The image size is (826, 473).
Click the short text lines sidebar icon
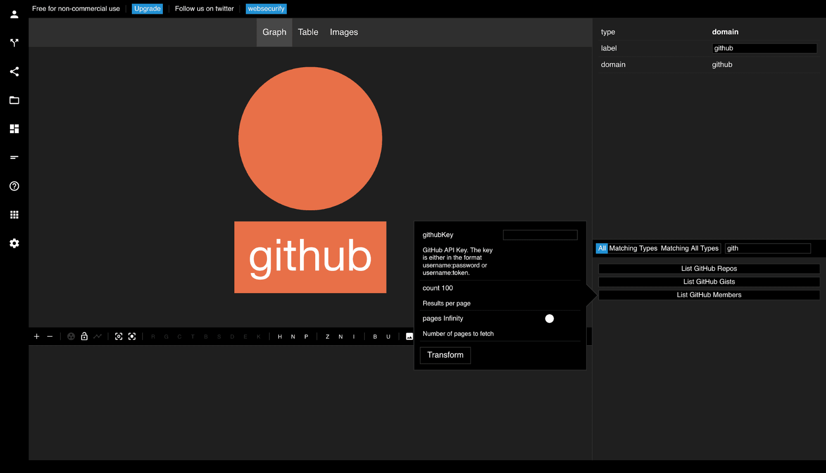click(14, 158)
